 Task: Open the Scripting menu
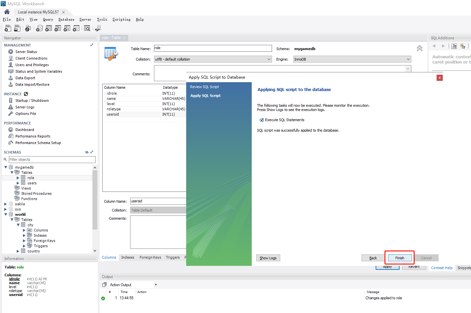coord(121,20)
